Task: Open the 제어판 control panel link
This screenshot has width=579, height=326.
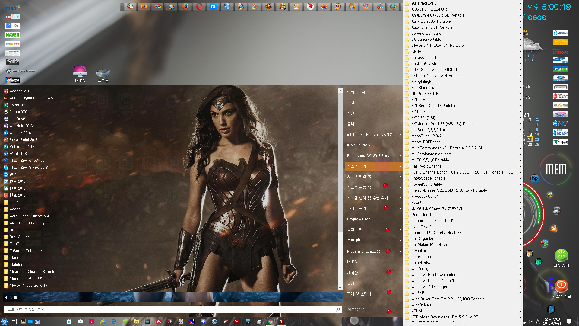Action: coord(352,273)
